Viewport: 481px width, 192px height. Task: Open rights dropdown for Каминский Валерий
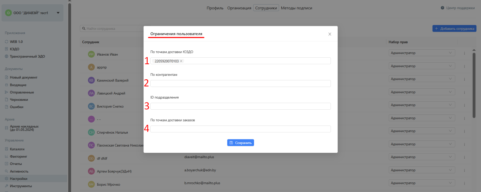coord(421,79)
